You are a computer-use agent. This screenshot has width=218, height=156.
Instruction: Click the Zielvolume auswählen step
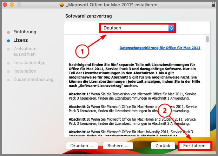(25, 51)
